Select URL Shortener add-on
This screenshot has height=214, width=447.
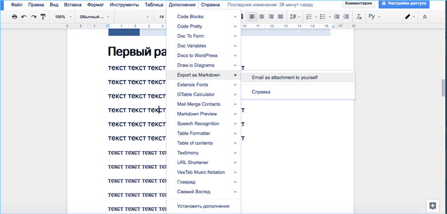tap(204, 162)
